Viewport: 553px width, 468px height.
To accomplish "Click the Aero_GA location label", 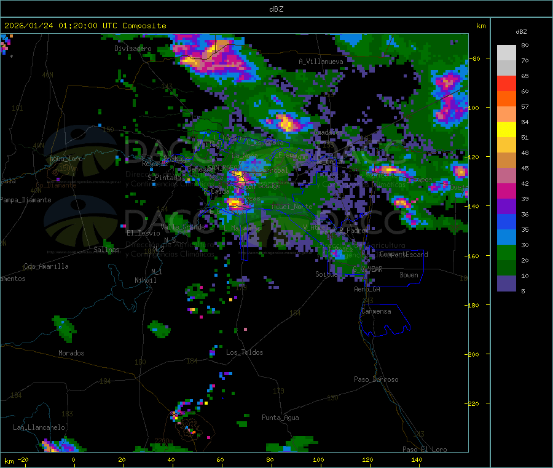I will click(367, 289).
